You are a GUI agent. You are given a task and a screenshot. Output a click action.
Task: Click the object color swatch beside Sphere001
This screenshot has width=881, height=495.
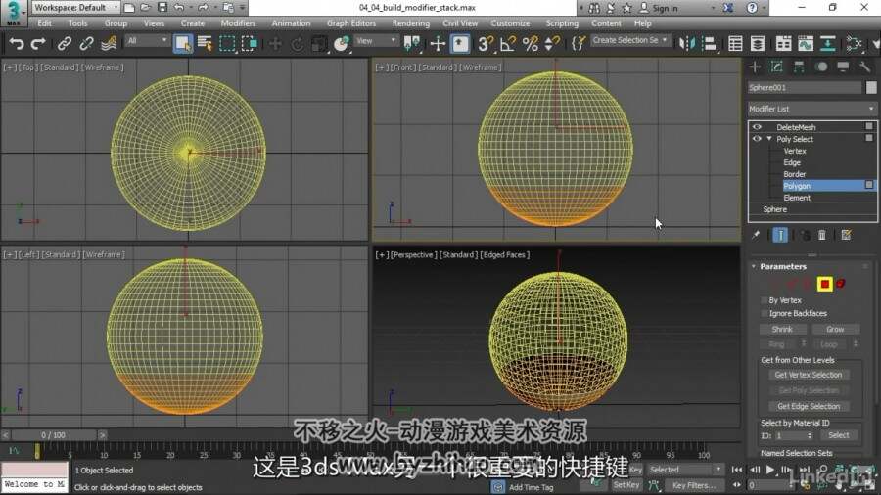tap(871, 87)
